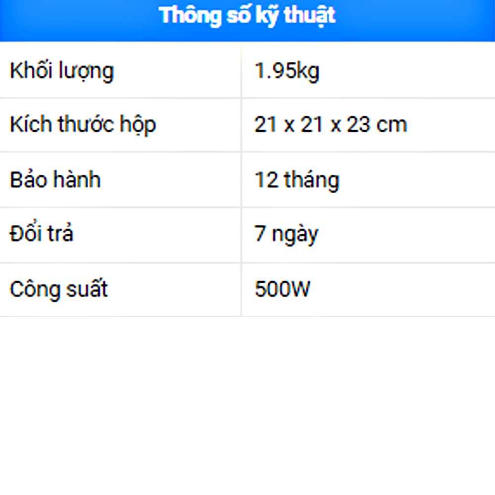Click the '21 x 21 x 23 cm' value
This screenshot has width=495, height=495.
coord(330,124)
